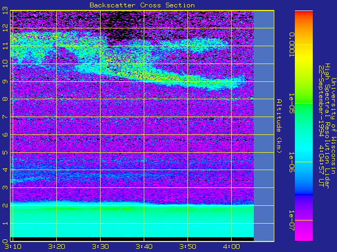
Task: Click the altitude 3 axis label
Action: pyautogui.click(x=5, y=188)
